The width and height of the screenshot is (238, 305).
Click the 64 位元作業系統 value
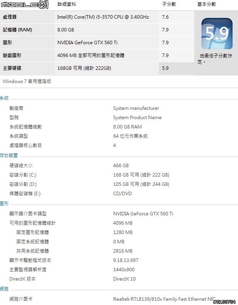(130, 136)
